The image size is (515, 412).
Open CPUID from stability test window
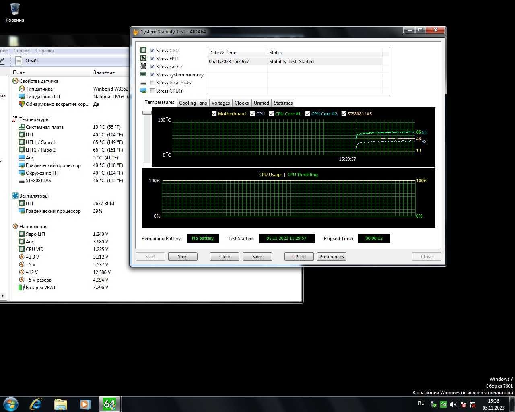pos(299,257)
